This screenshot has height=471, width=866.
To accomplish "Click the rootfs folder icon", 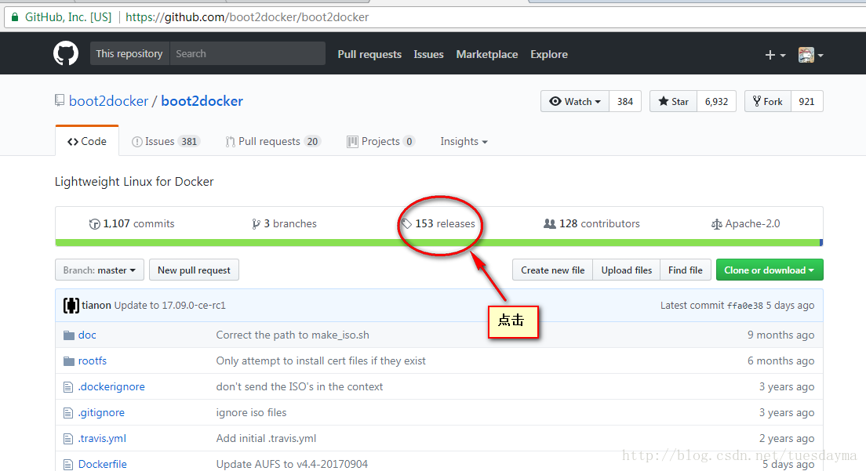I will pos(68,360).
